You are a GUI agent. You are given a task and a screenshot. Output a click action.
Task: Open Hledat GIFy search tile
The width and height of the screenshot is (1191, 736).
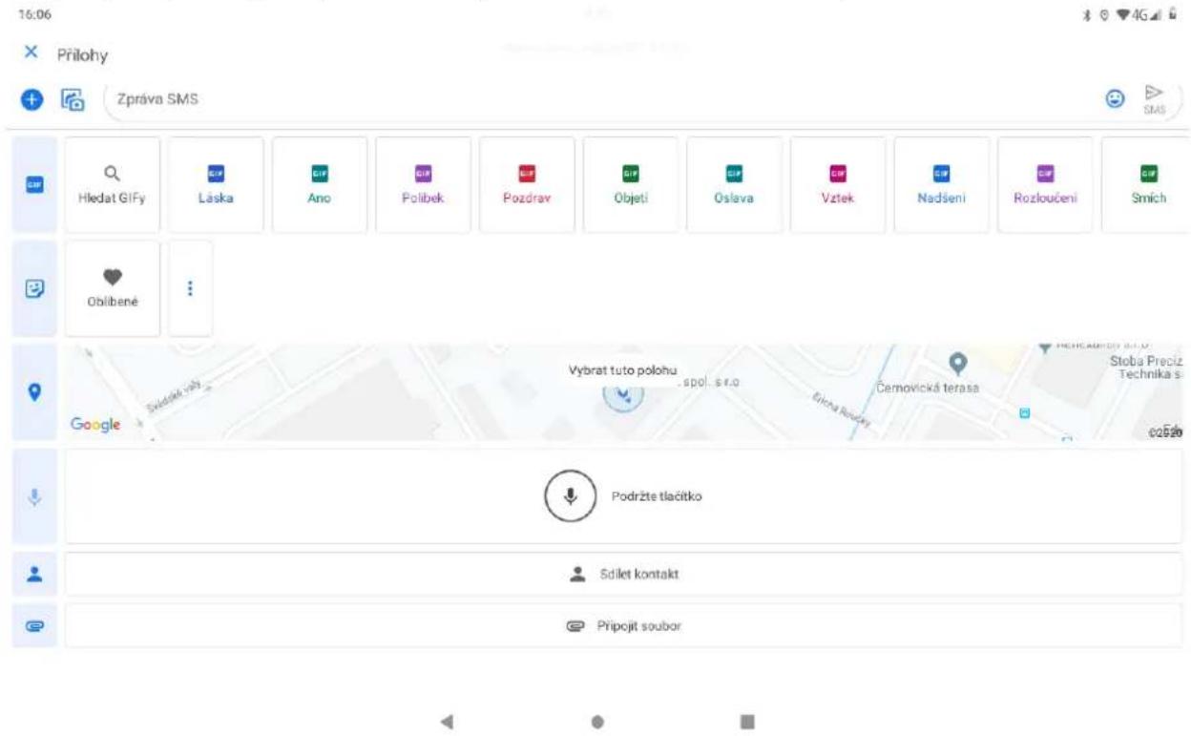tap(112, 184)
